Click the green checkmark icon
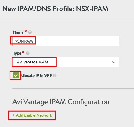Viewport: 134px width, 127px height. pyautogui.click(x=16, y=75)
